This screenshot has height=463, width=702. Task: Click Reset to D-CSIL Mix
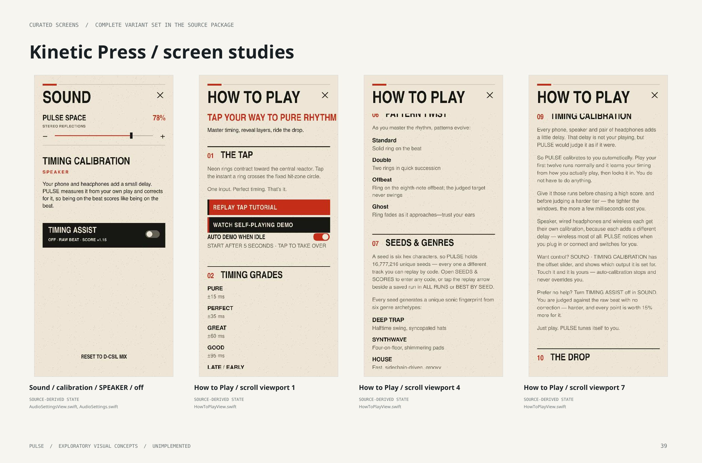pos(104,357)
